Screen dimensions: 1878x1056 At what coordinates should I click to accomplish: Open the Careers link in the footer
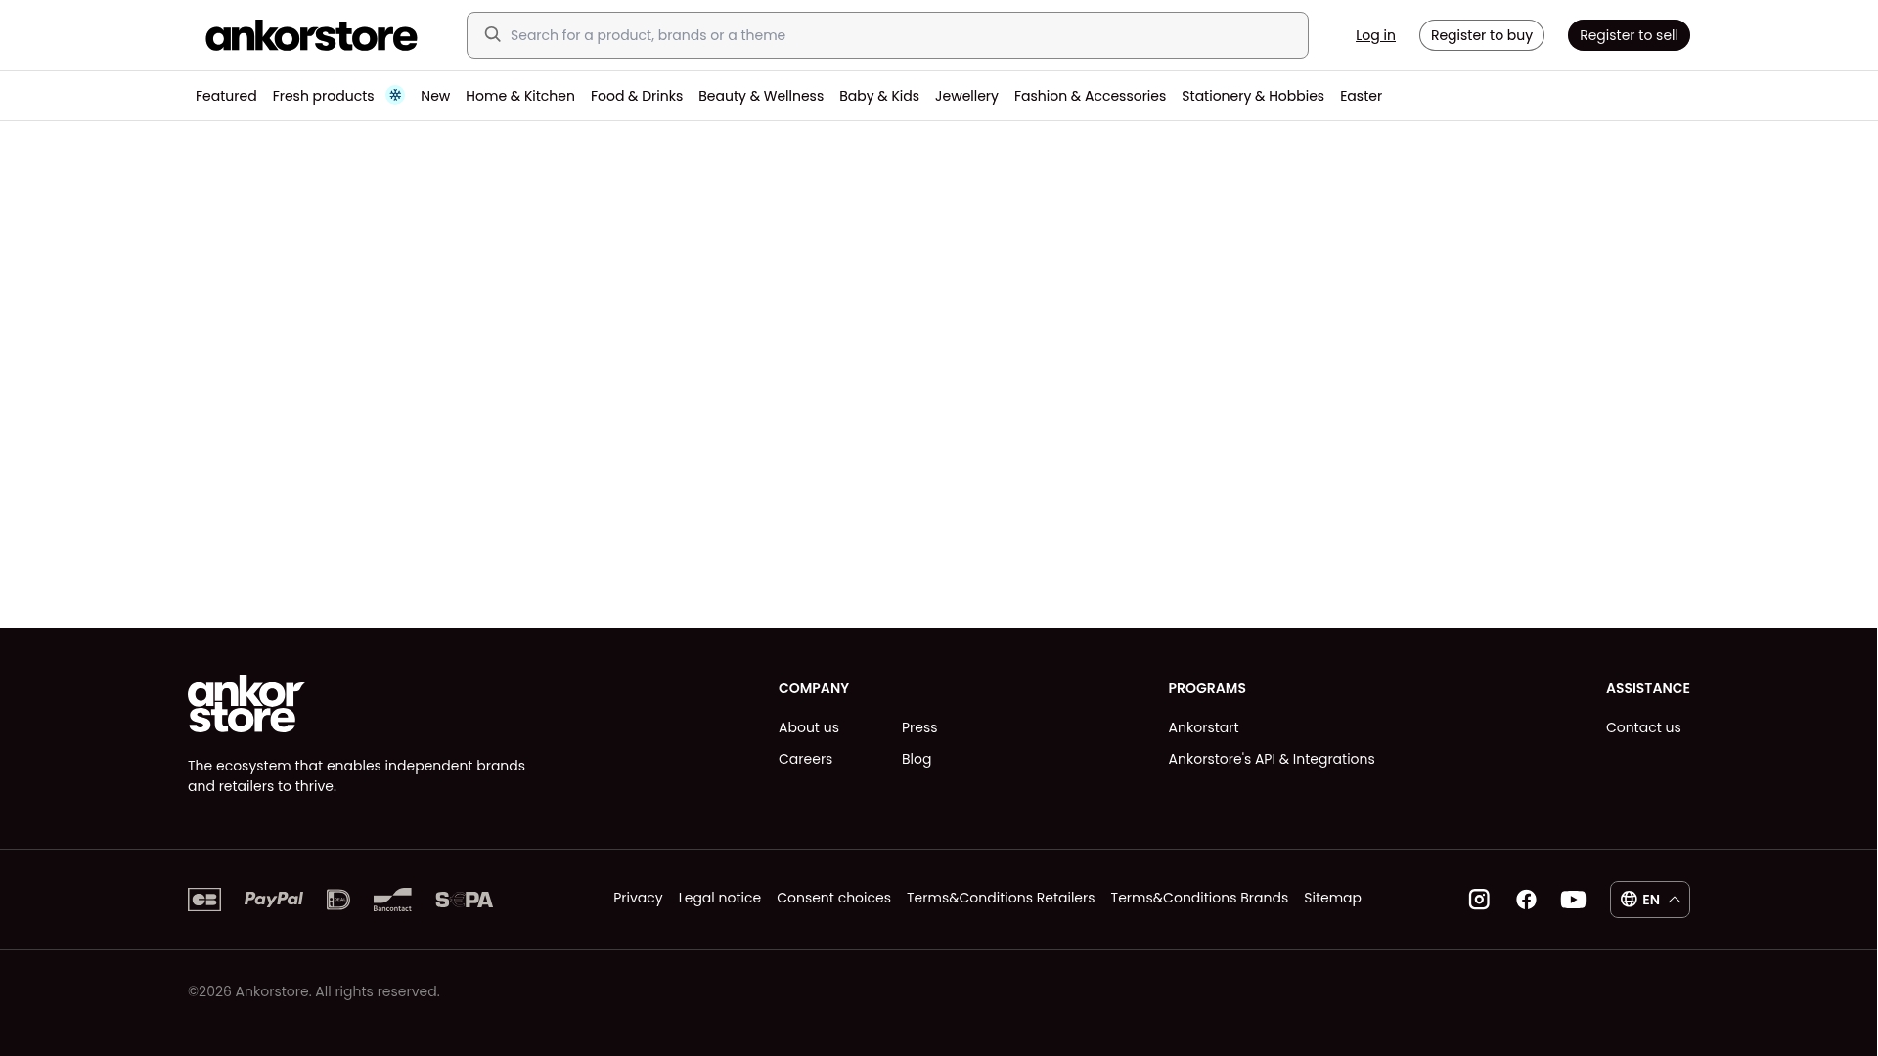(x=805, y=759)
